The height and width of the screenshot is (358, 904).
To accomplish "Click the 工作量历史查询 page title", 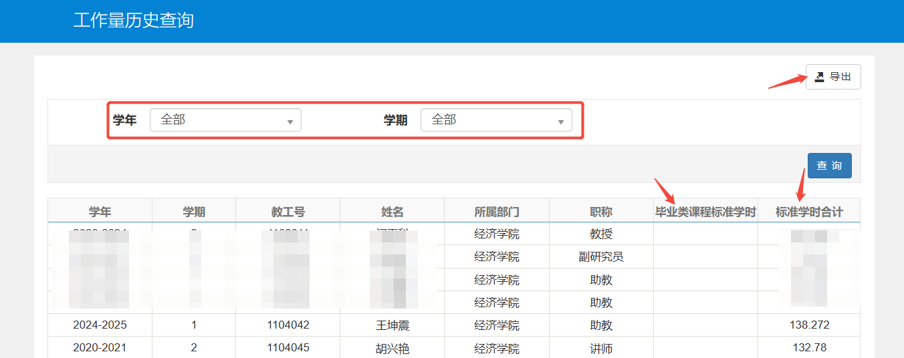I will (x=133, y=20).
